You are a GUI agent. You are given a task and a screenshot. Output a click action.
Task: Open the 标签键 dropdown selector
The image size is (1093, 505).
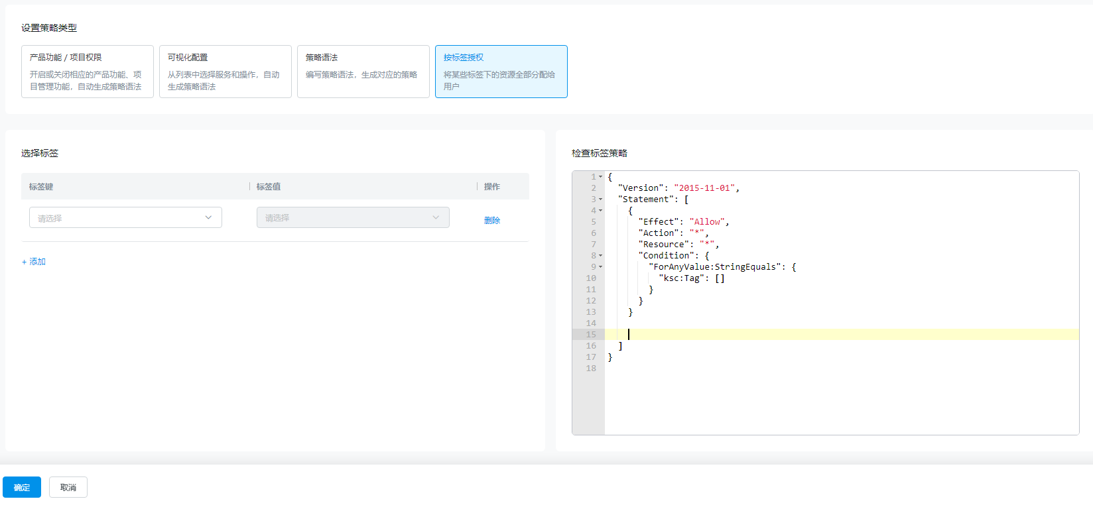(x=125, y=217)
